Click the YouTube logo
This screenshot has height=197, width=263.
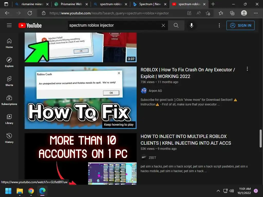30,25
